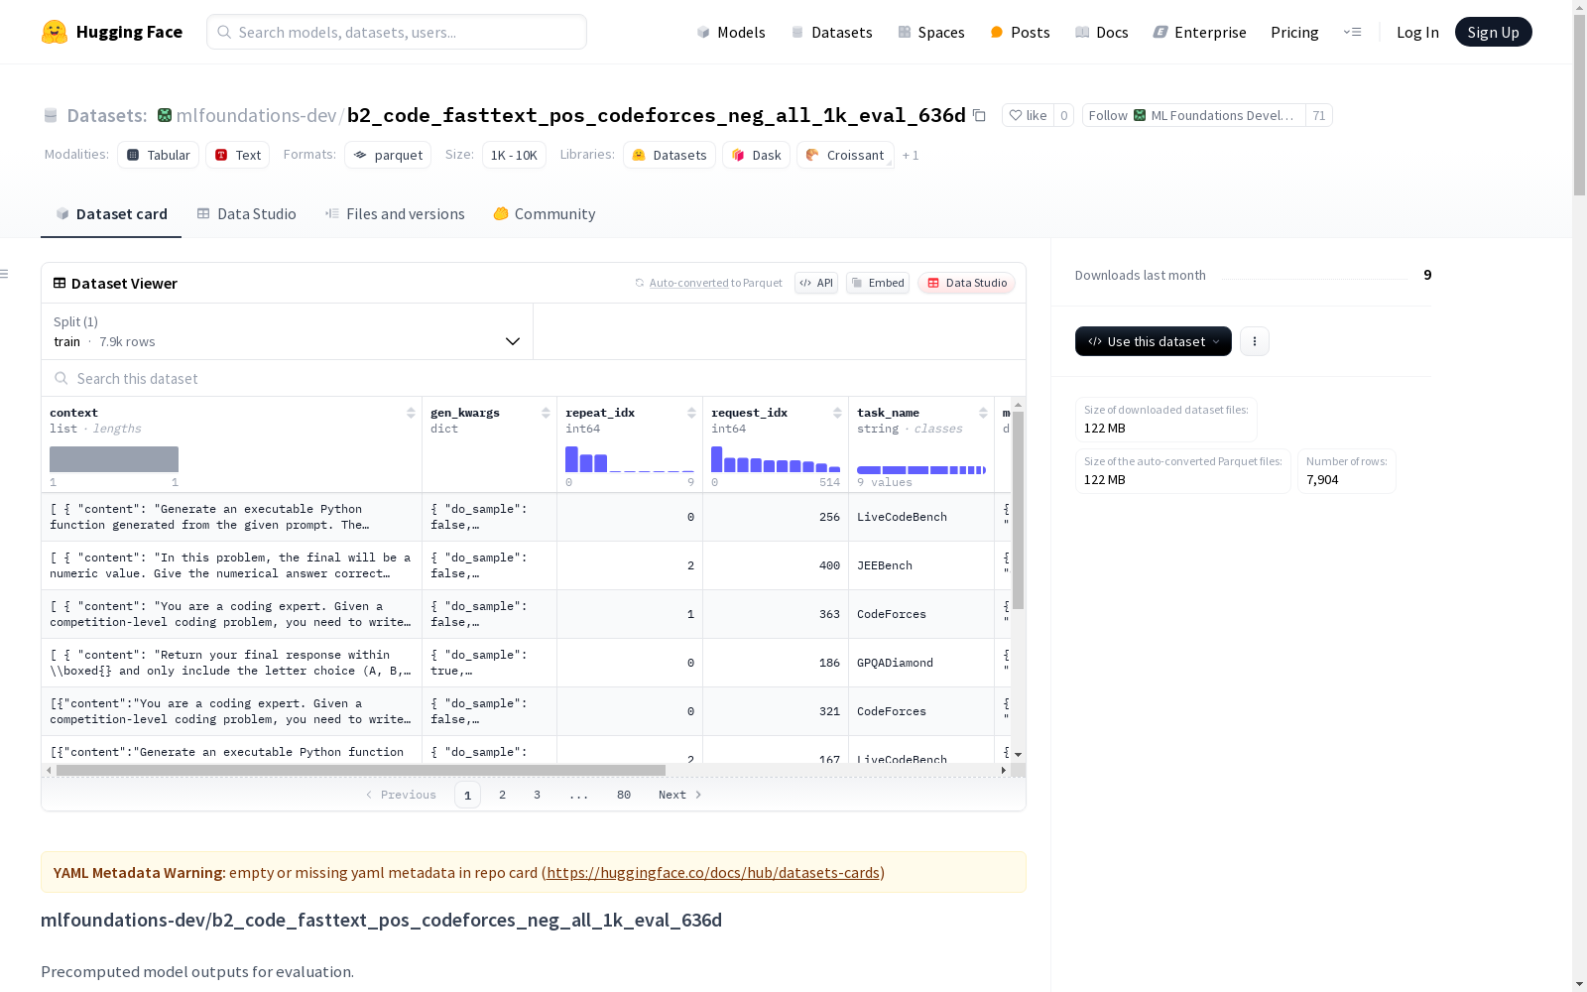Select the Croissant library tag
Viewport: 1587px width, 992px height.
click(x=846, y=155)
